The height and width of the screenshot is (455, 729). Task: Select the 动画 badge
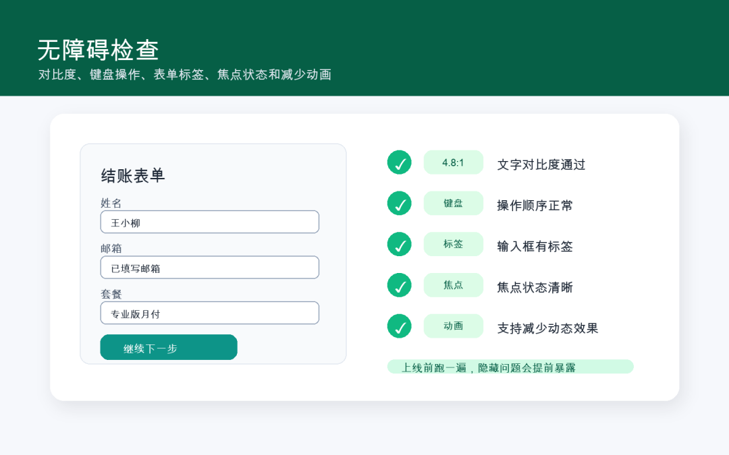pyautogui.click(x=454, y=326)
